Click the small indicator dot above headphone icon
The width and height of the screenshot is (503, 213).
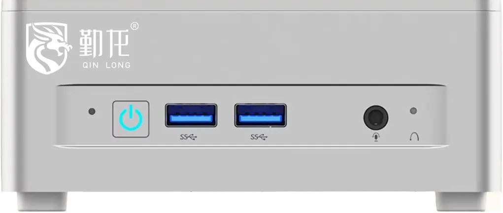pyautogui.click(x=413, y=111)
